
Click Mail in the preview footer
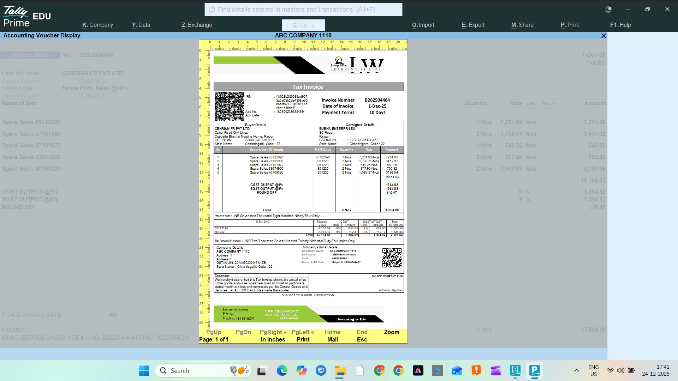332,339
